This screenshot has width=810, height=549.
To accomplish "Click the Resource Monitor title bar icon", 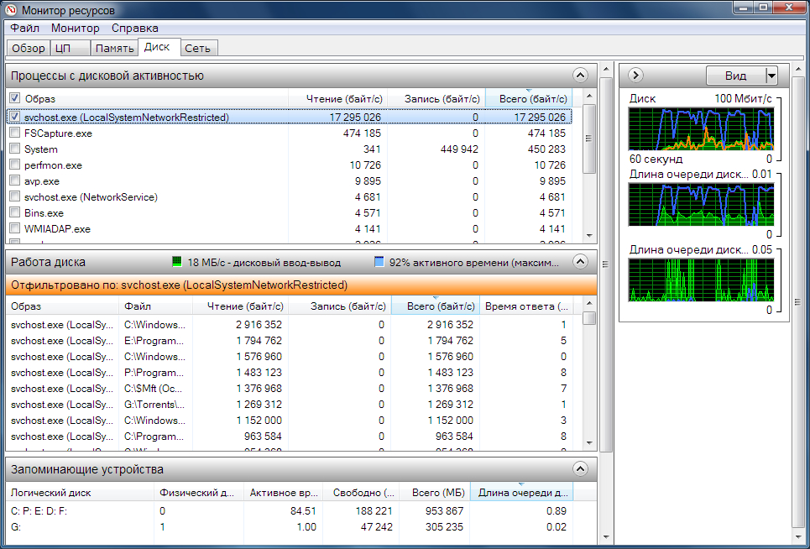I will point(10,10).
